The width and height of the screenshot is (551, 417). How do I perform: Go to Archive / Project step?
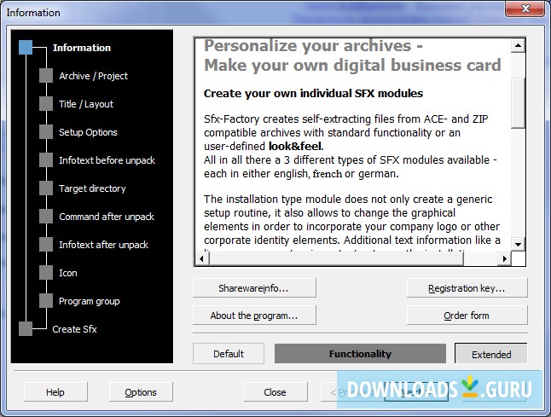[93, 76]
